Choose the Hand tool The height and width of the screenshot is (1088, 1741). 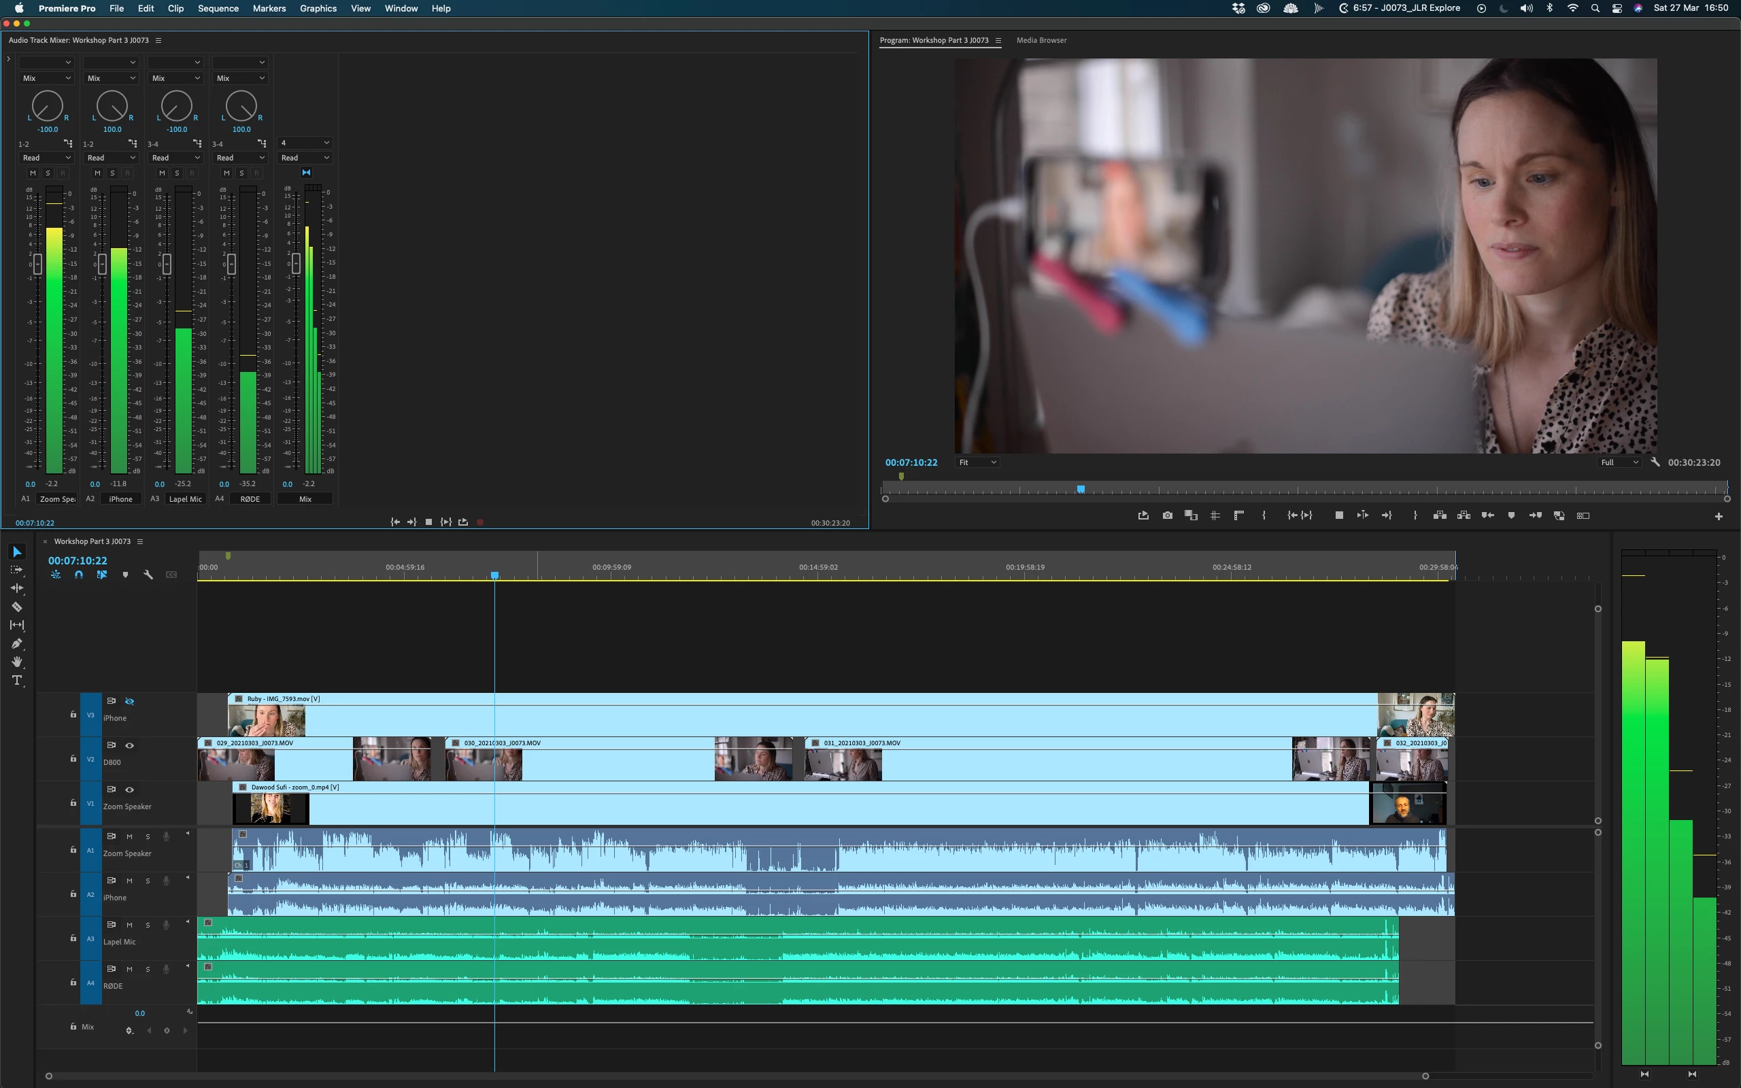[16, 662]
